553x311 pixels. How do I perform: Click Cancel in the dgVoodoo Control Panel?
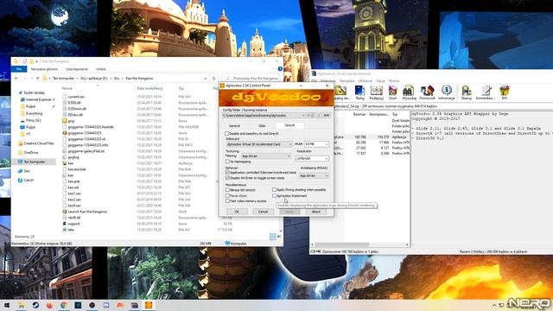(263, 212)
